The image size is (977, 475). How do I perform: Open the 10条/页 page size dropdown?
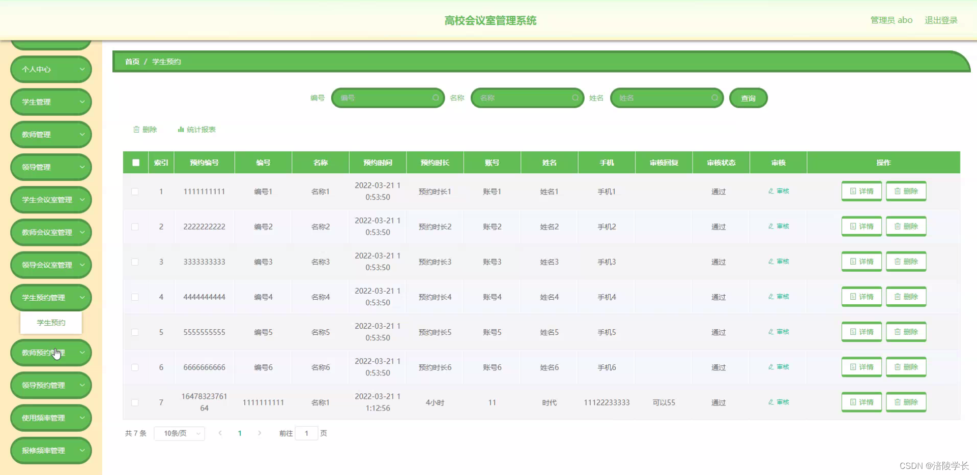coord(179,433)
